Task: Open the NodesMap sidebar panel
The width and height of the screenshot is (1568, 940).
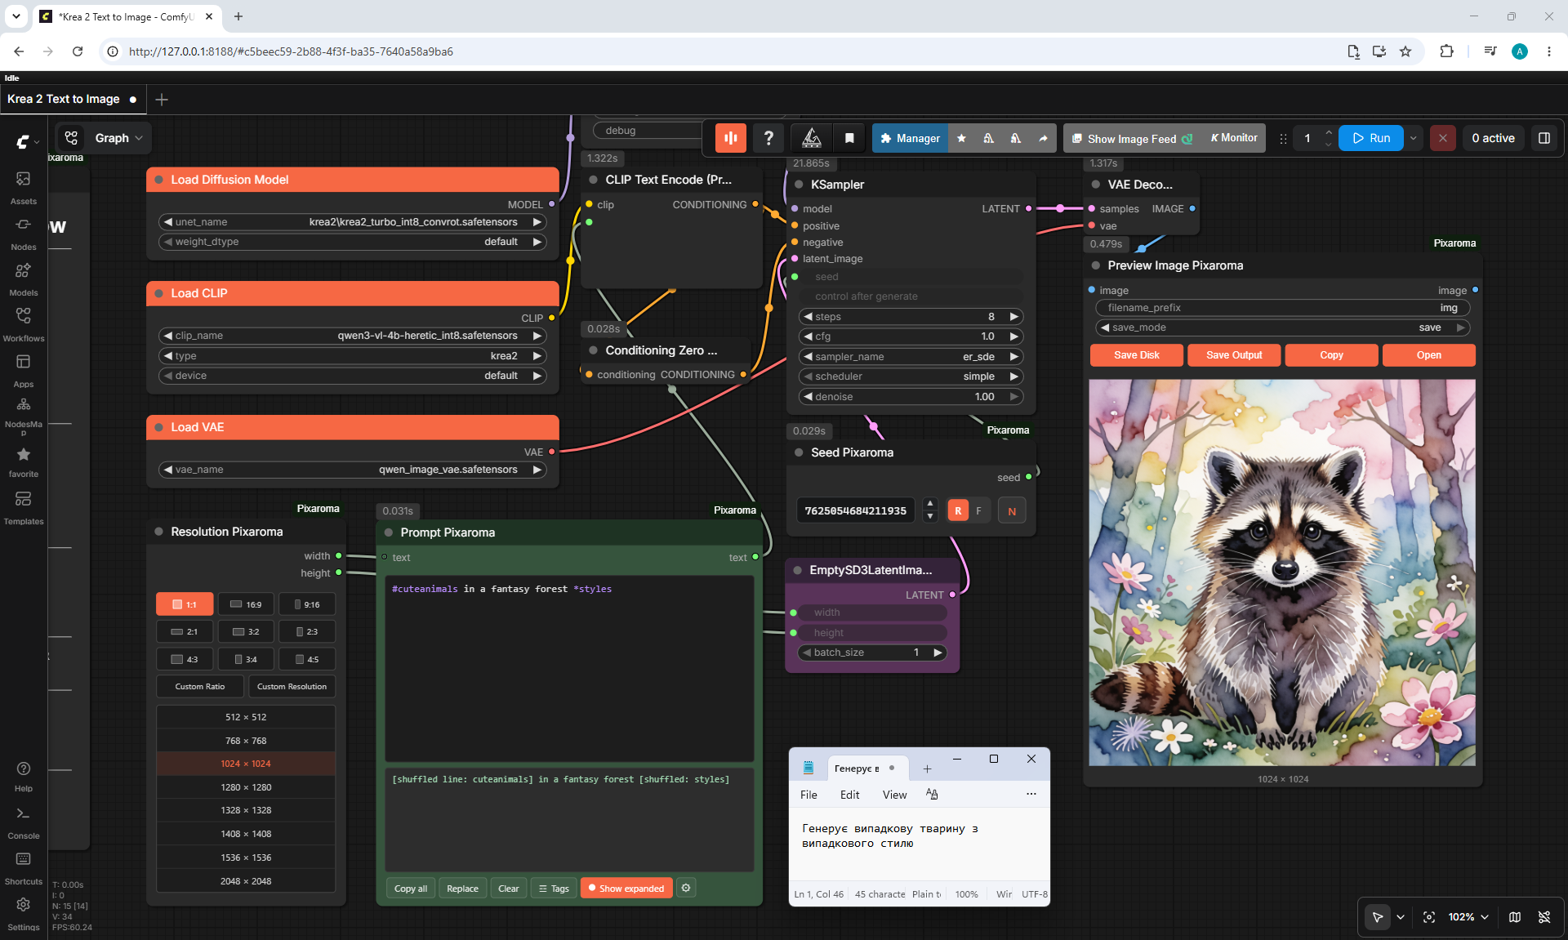Action: 23,415
